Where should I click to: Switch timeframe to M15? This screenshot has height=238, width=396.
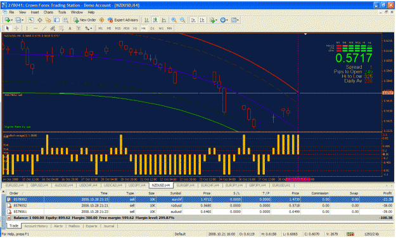click(118, 28)
